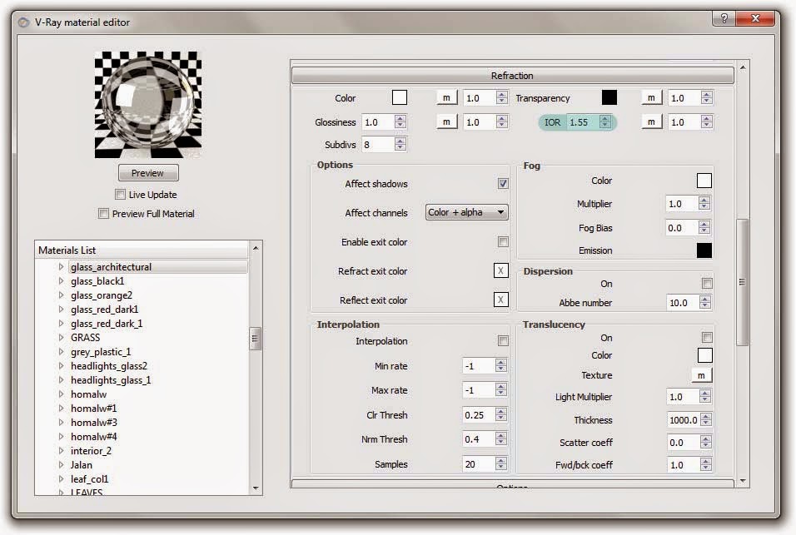This screenshot has width=796, height=535.
Task: Click the Clr Thresh field showing 0.25
Action: pyautogui.click(x=479, y=415)
